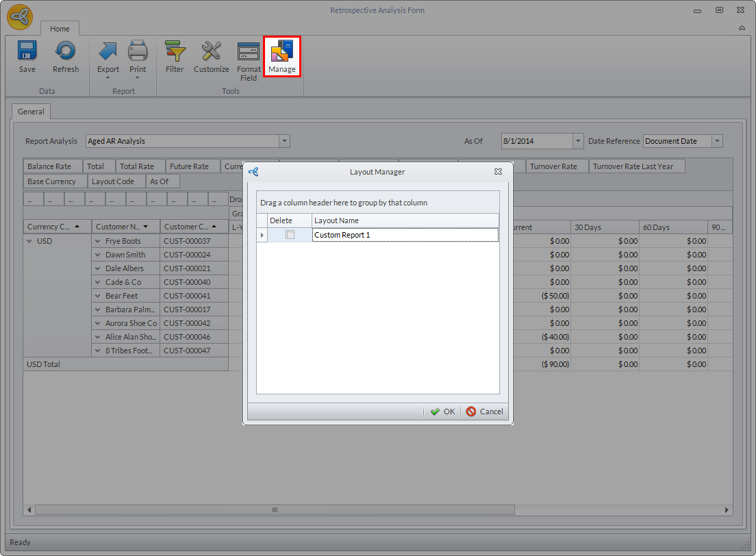Click the horizontal scrollbar thumb
Viewport: 756px width, 556px height.
coord(275,510)
